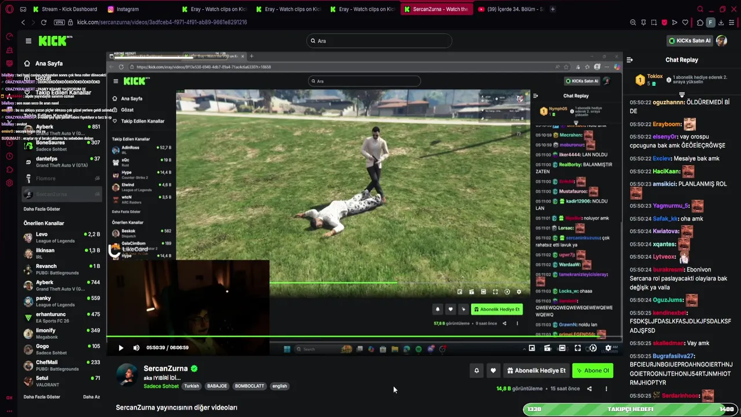
Task: Open dantefps channel in followed list
Action: (x=62, y=162)
